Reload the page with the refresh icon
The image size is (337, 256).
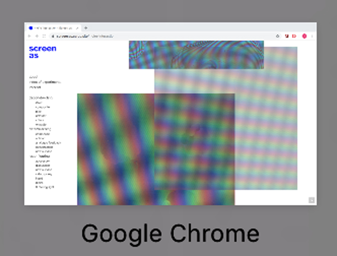click(44, 36)
